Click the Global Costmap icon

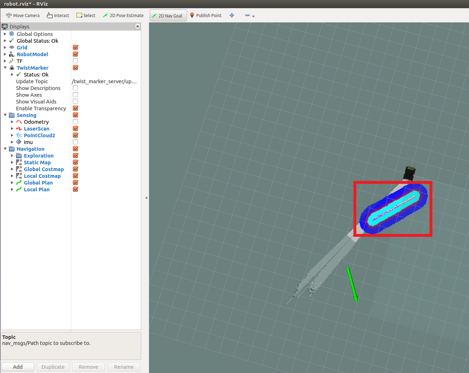point(19,169)
